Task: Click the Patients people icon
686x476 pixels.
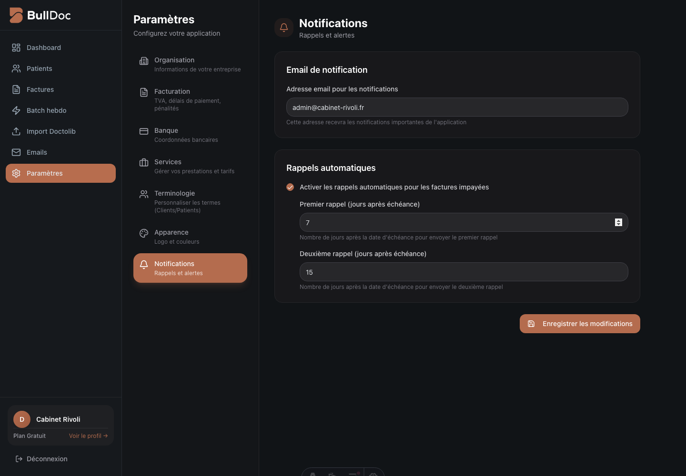Action: click(16, 69)
